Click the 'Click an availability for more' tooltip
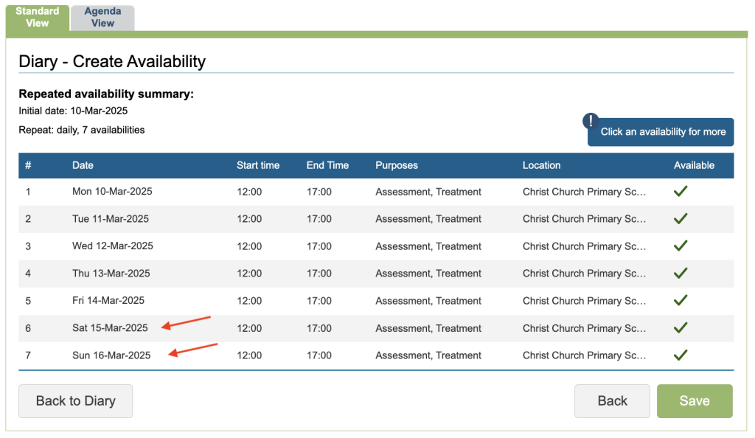The height and width of the screenshot is (438, 755). 662,132
